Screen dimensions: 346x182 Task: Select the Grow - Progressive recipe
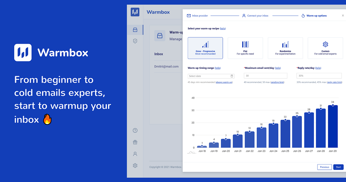click(205, 48)
